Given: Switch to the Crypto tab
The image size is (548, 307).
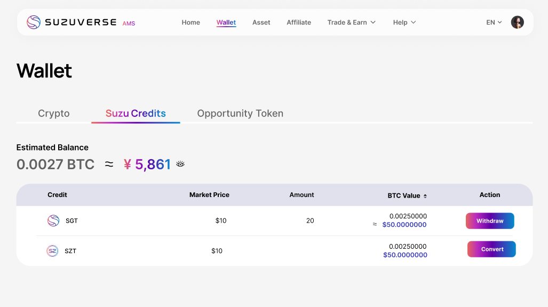Looking at the screenshot, I should pyautogui.click(x=54, y=113).
